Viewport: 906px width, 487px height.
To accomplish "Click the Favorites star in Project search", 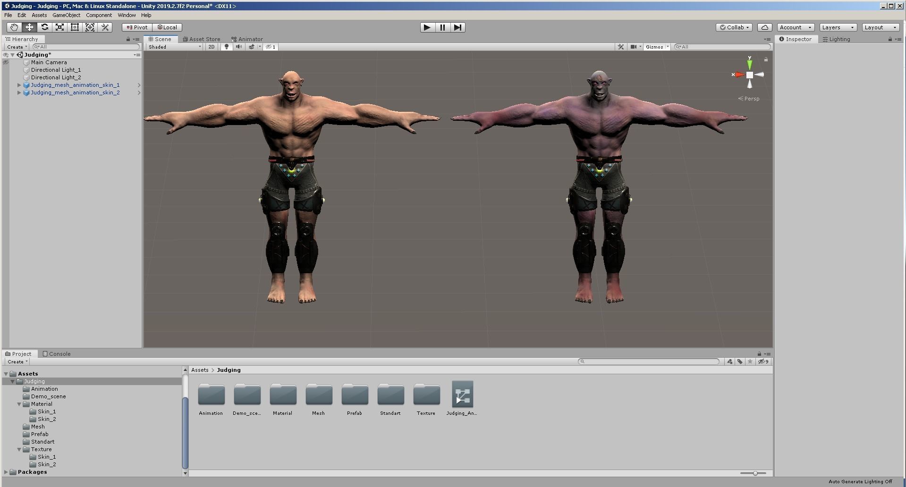I will (750, 361).
